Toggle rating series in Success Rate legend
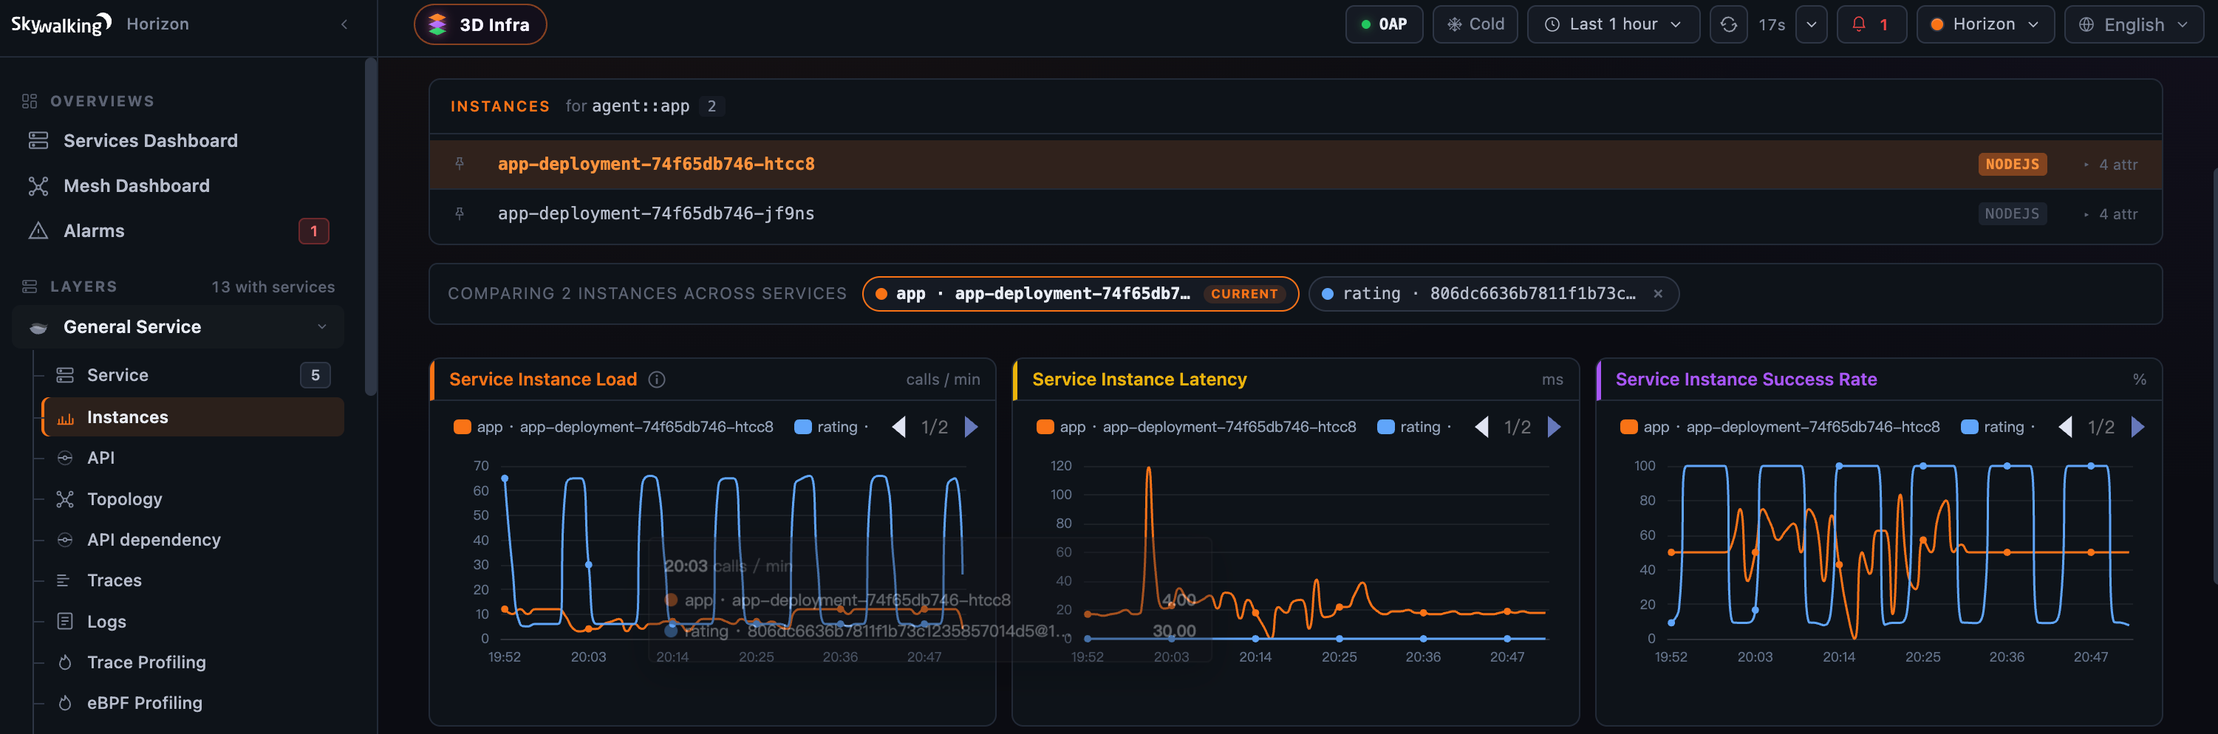Viewport: 2218px width, 734px height. 1998,427
